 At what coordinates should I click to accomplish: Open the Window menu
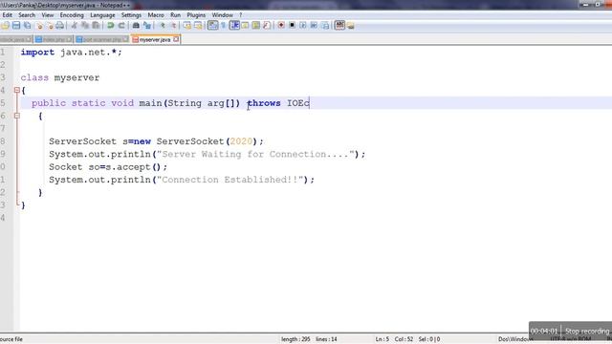pyautogui.click(x=223, y=15)
